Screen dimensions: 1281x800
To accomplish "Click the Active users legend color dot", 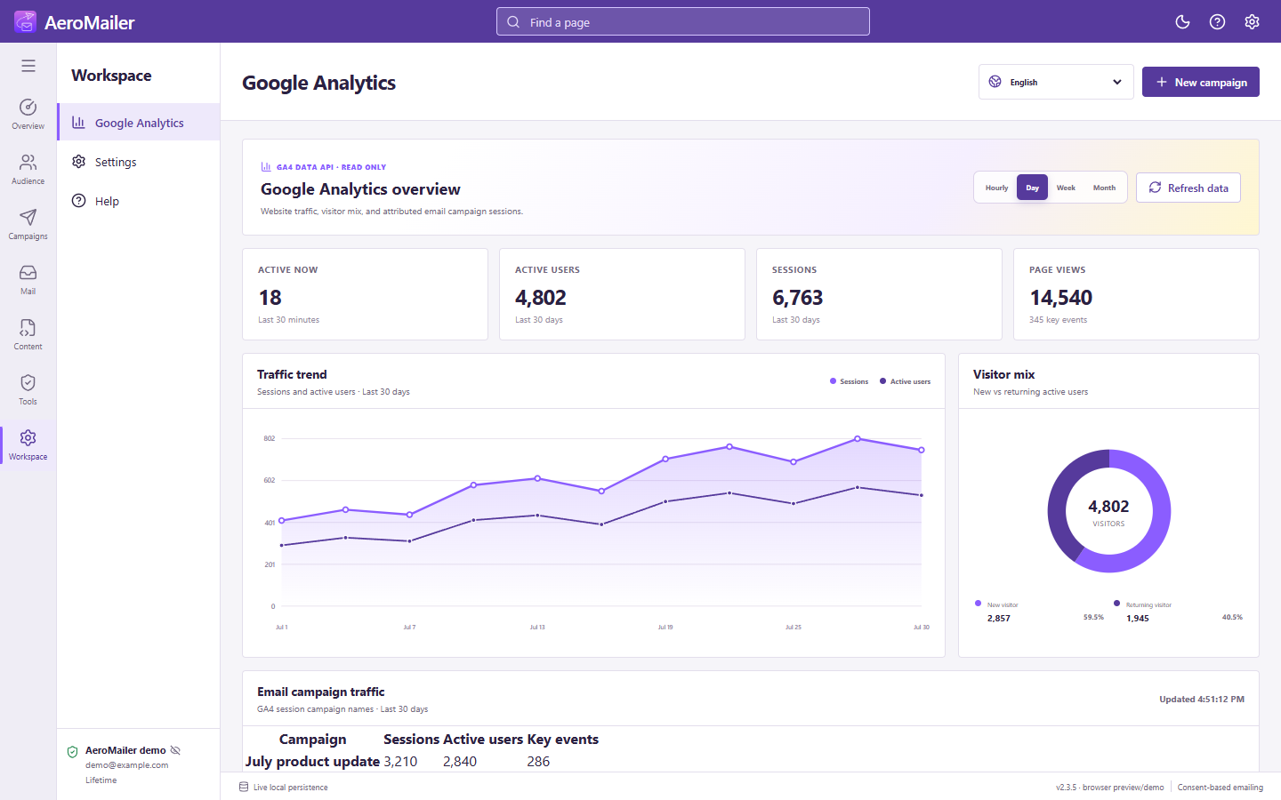I will tap(882, 381).
